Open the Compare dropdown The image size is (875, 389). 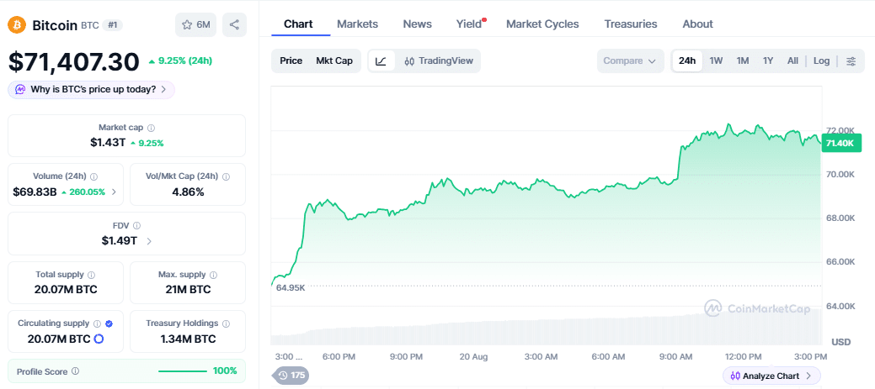click(x=630, y=60)
